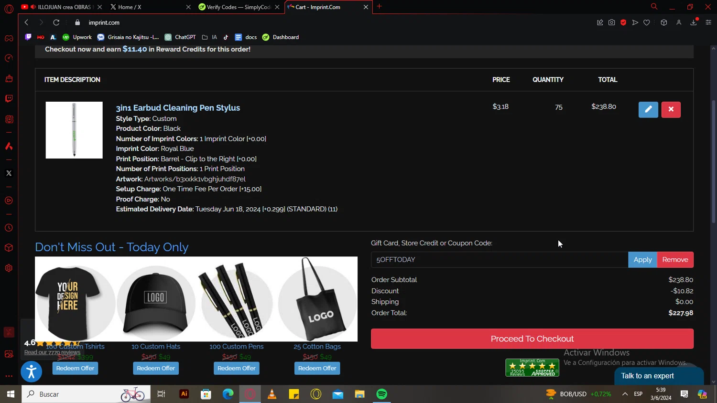Viewport: 717px width, 403px height.
Task: Open the downloads icon in the toolbar
Action: click(x=694, y=22)
